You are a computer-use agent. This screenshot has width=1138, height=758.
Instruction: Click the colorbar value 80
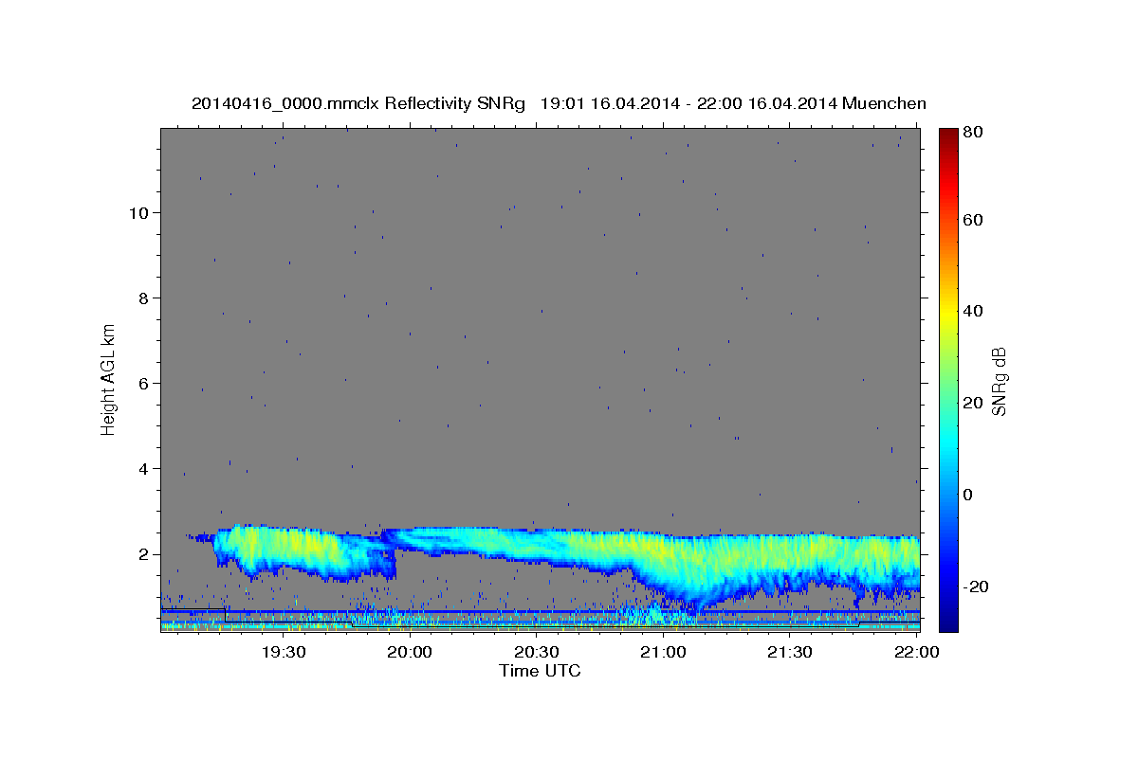[974, 133]
